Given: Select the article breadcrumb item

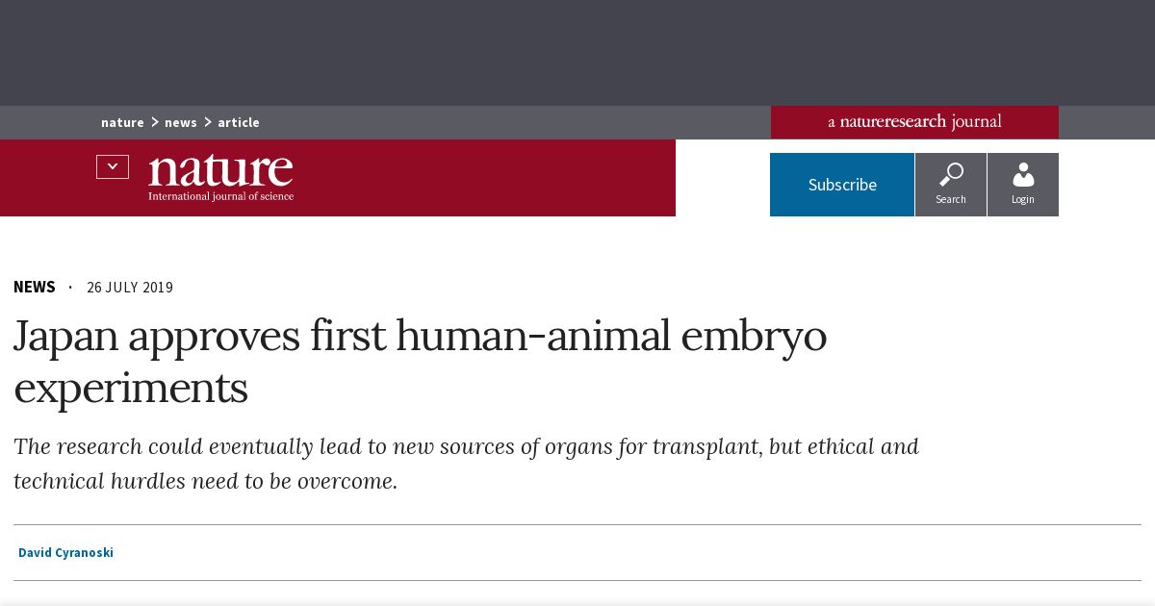Looking at the screenshot, I should point(239,122).
